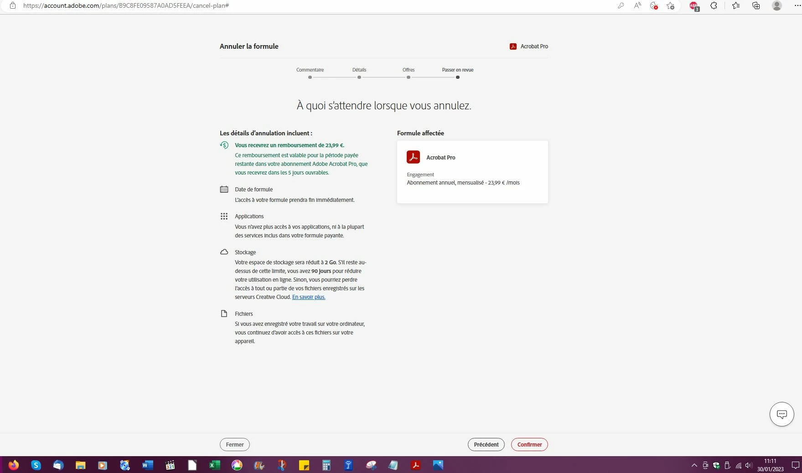Screen dimensions: 802x473
Task: Open Skype from the taskbar
Action: pyautogui.click(x=36, y=465)
